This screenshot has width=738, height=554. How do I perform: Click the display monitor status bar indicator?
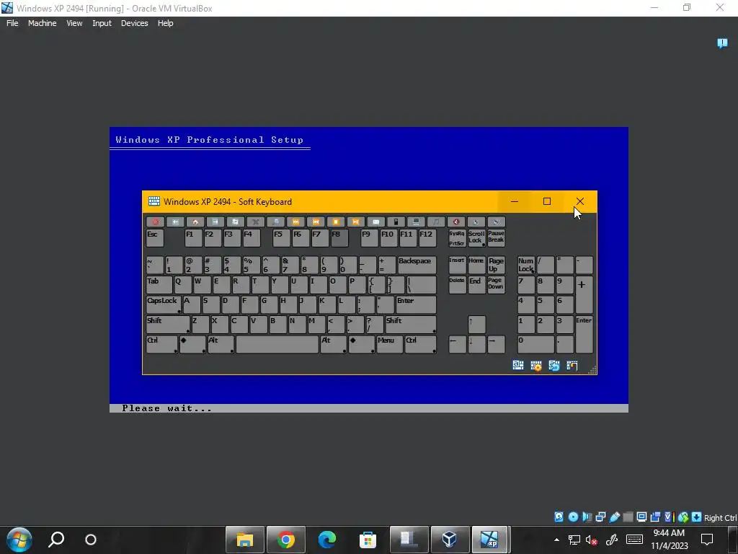pyautogui.click(x=641, y=516)
